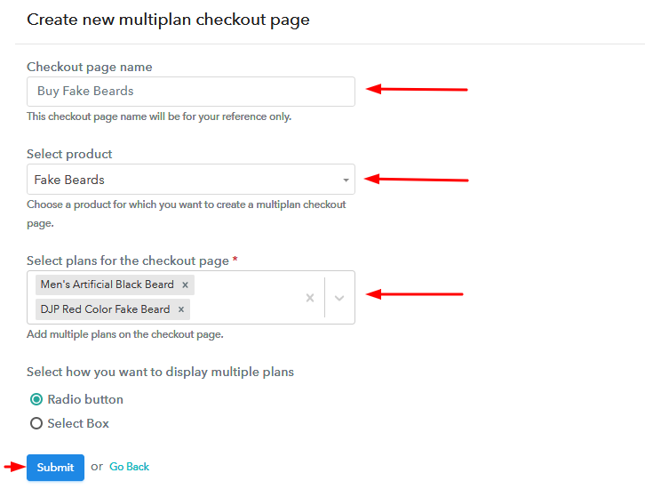Viewport: 645px width, 489px height.
Task: Open the Select product dropdown arrow
Action: click(346, 180)
